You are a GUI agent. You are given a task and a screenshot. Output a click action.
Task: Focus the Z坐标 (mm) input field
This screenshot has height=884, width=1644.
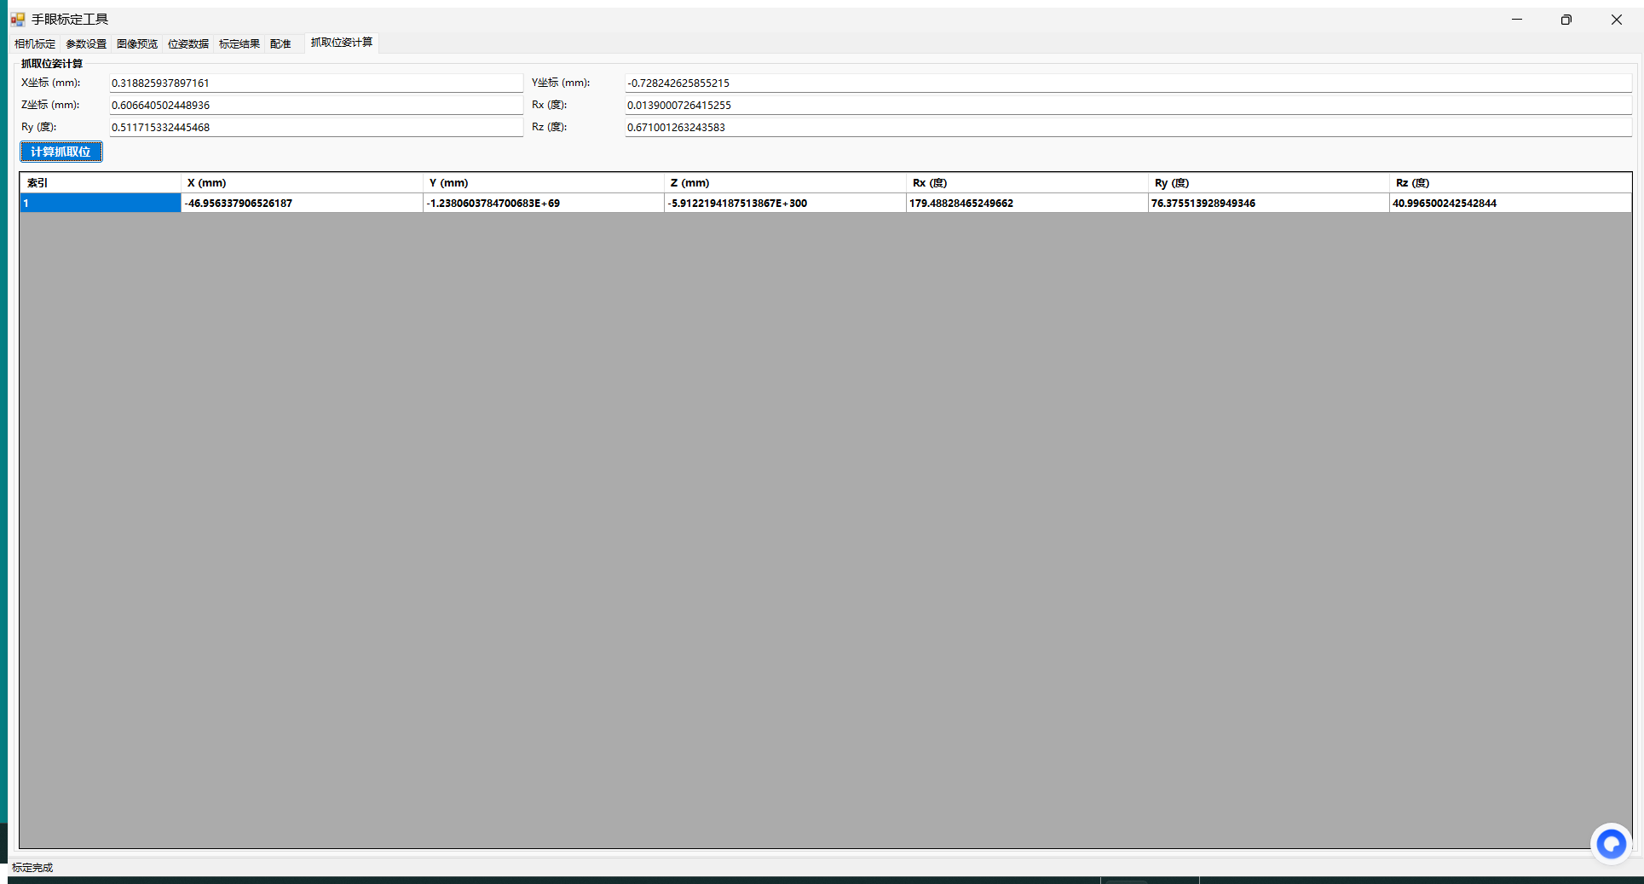316,105
